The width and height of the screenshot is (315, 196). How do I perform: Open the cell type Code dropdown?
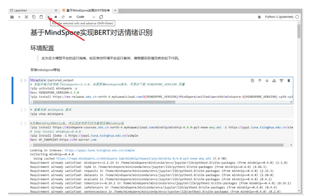click(x=85, y=17)
